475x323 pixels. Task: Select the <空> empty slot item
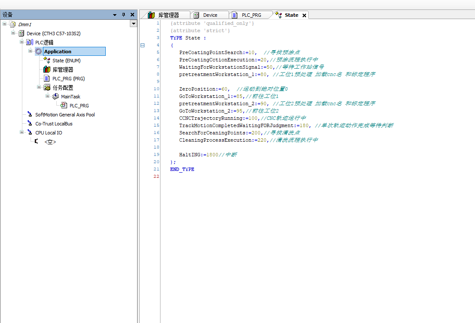coord(50,142)
